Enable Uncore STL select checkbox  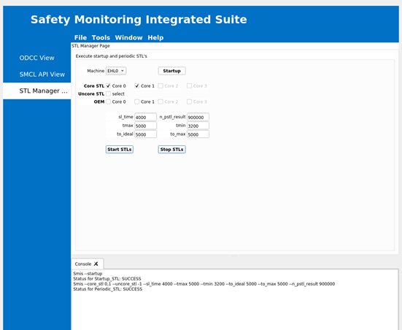pos(109,93)
